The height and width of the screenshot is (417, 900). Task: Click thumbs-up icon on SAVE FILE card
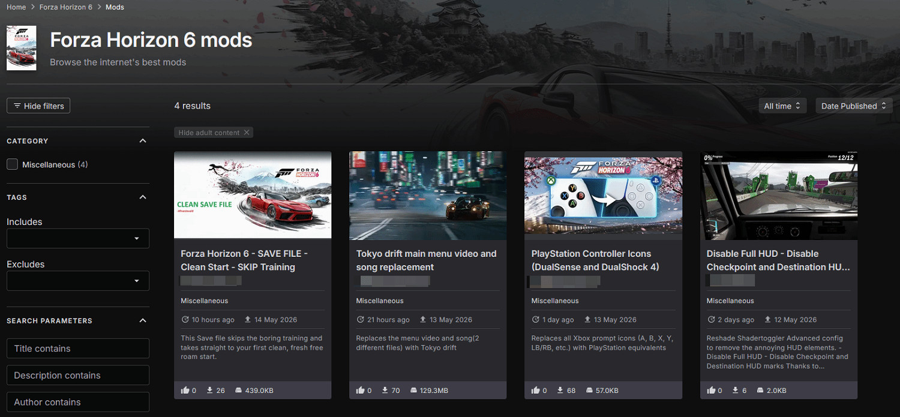pyautogui.click(x=185, y=390)
